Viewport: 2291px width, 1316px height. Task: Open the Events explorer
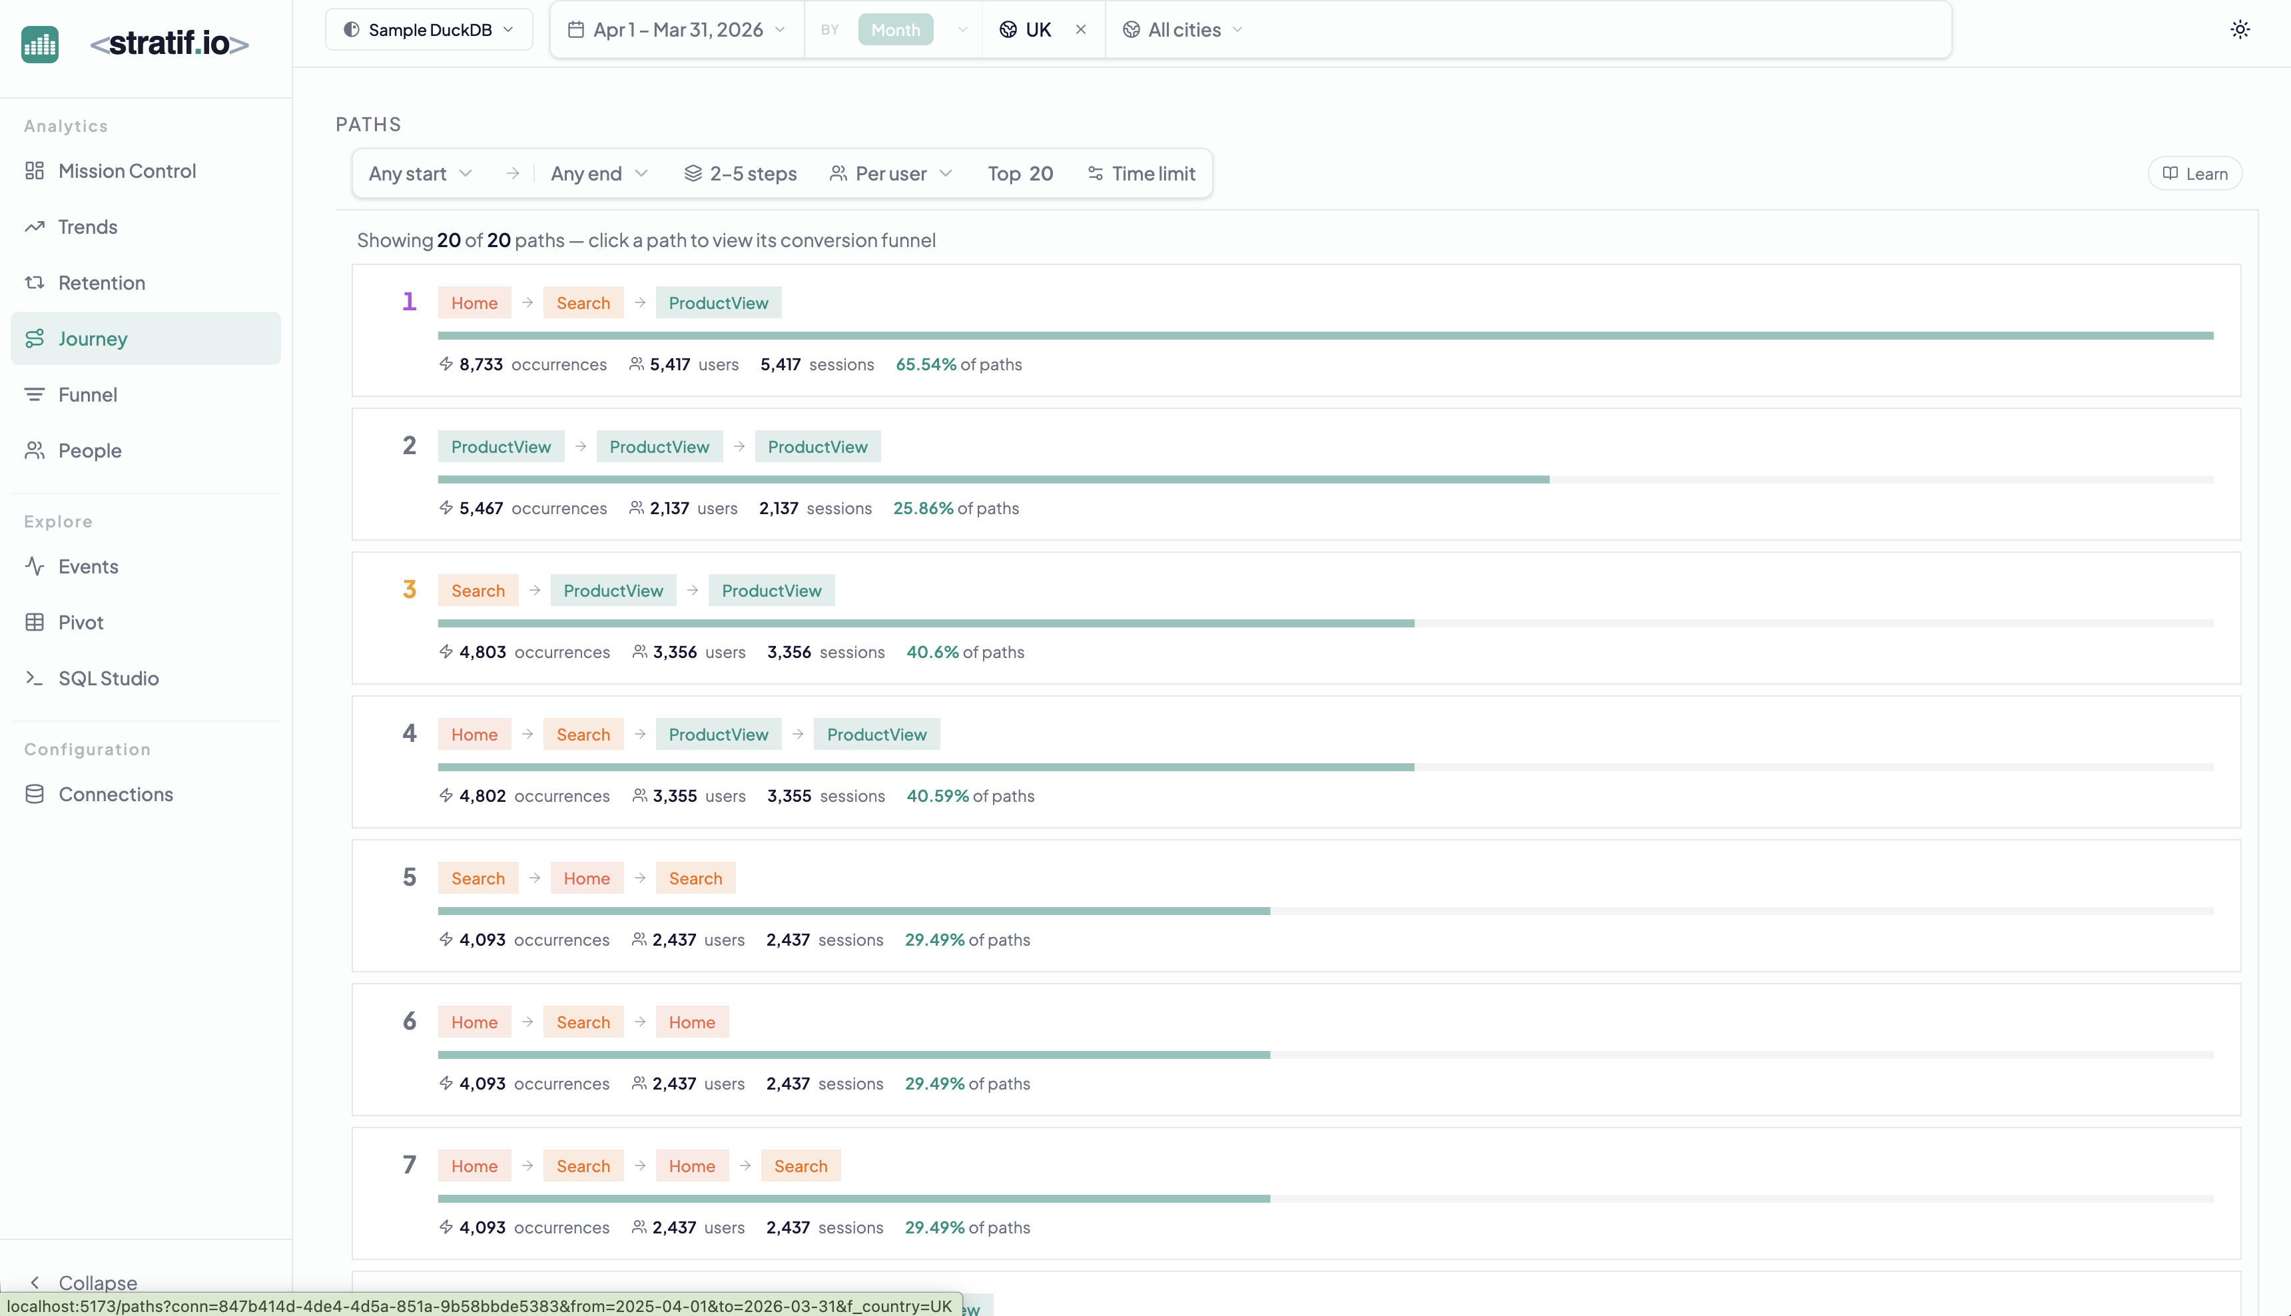pyautogui.click(x=145, y=567)
